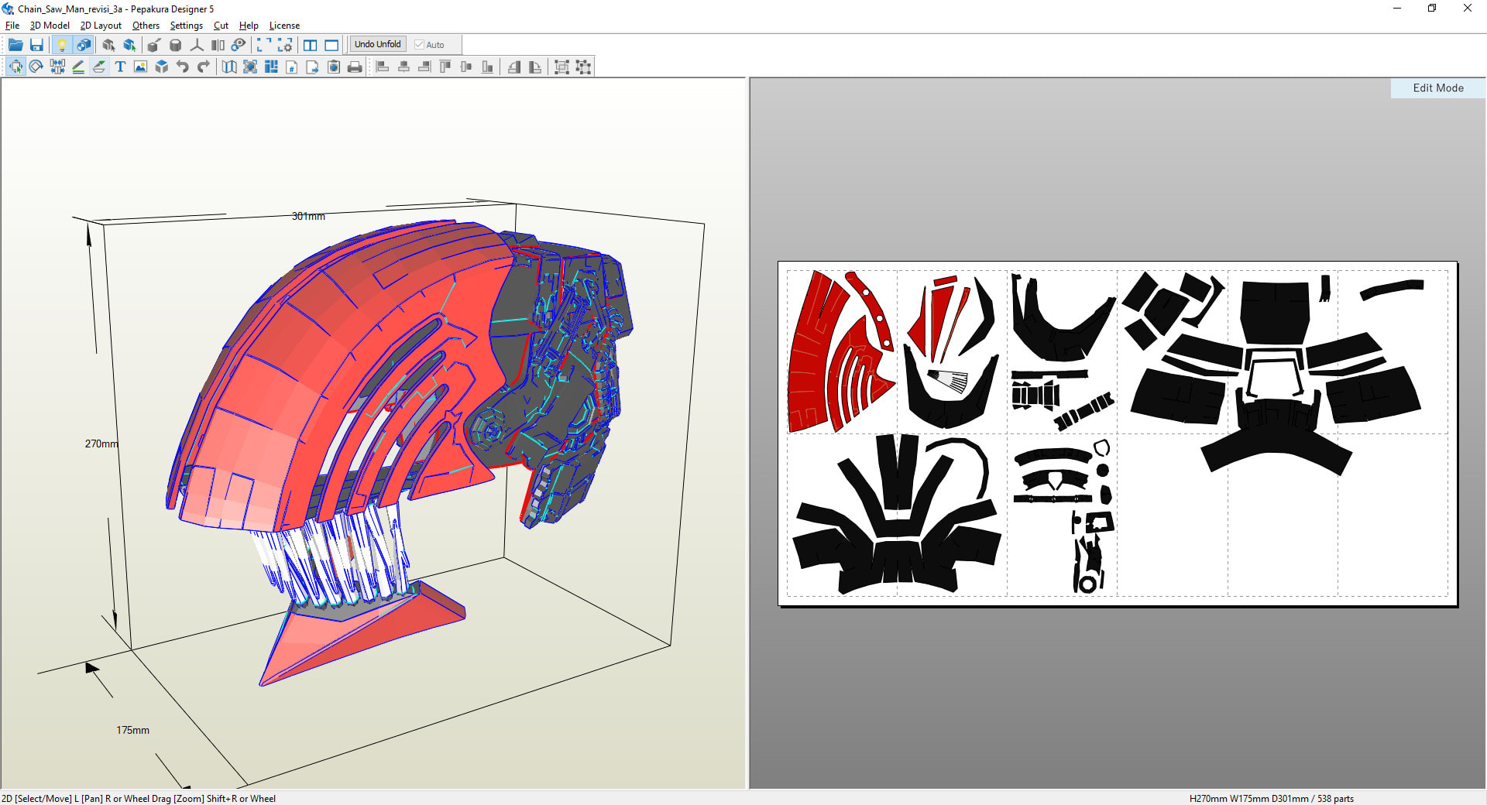Viewport: 1487px width, 805px height.
Task: Toggle the two-pane window layout view
Action: coord(311,44)
